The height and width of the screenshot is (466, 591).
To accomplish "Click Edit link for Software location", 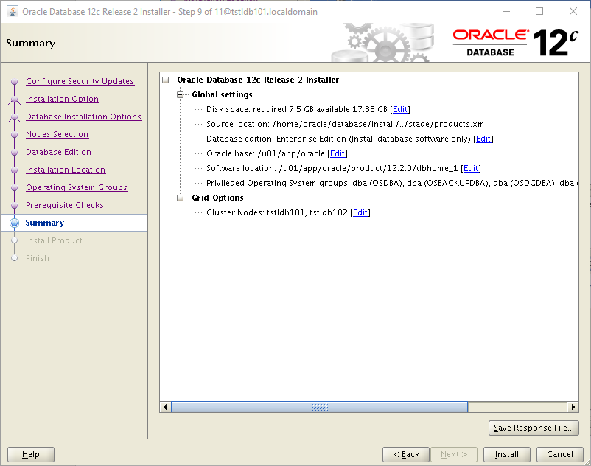I will point(471,168).
